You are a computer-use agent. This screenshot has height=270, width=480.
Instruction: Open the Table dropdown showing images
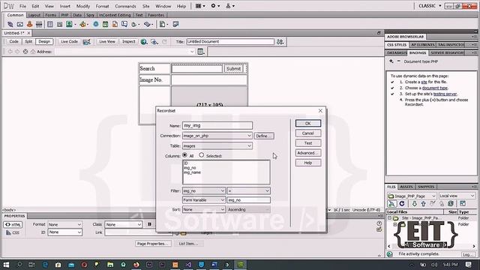pos(217,145)
